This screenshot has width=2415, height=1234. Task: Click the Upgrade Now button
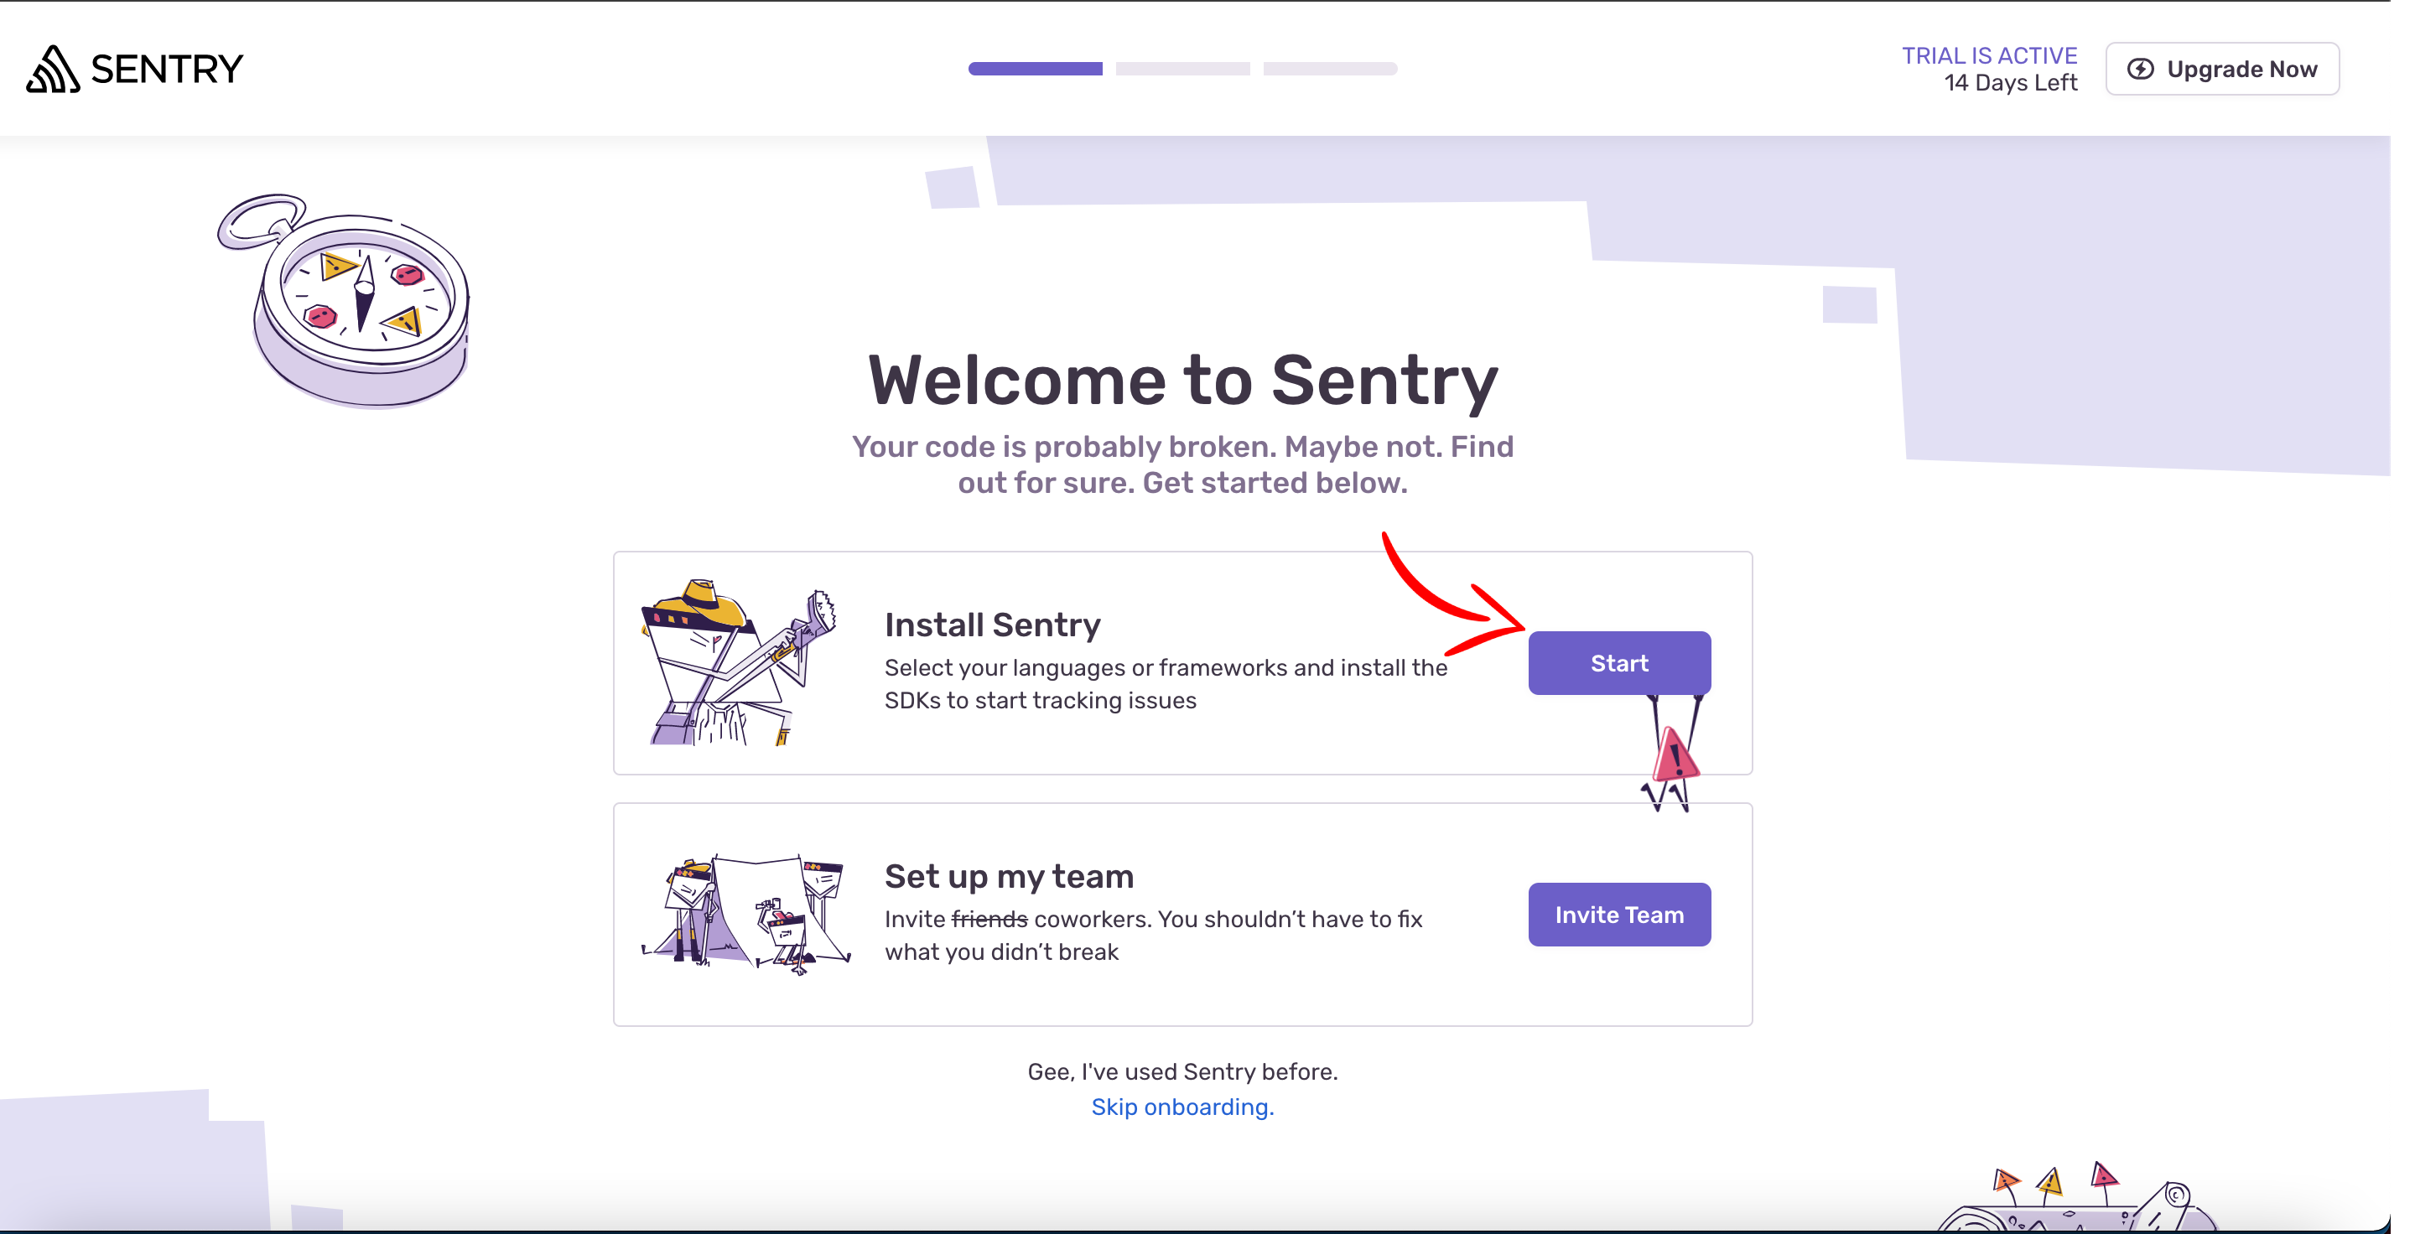coord(2222,70)
